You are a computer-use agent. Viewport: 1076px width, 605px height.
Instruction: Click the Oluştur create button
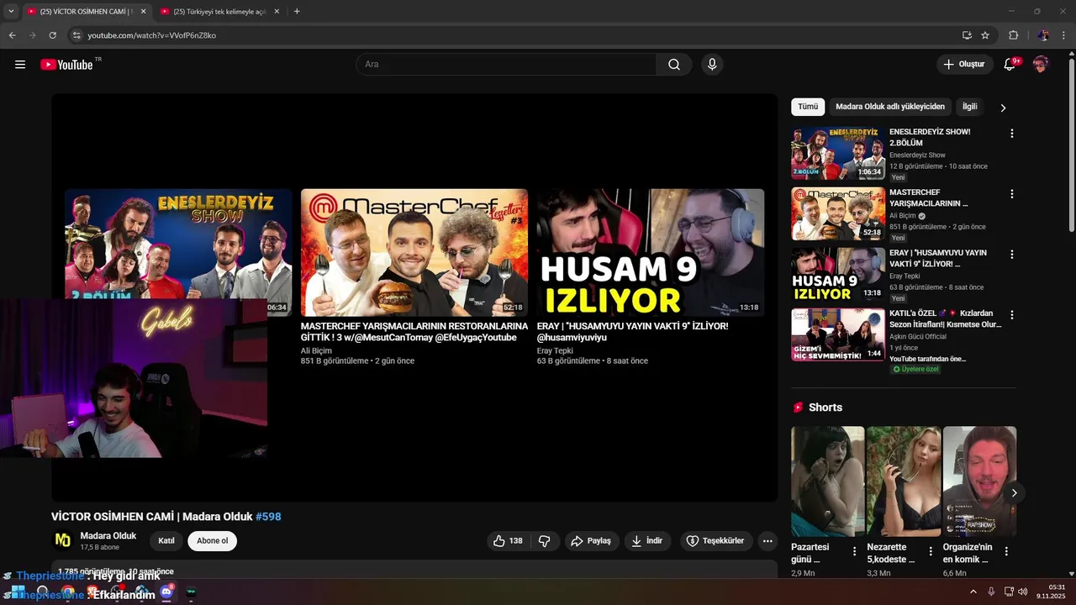[x=965, y=65]
